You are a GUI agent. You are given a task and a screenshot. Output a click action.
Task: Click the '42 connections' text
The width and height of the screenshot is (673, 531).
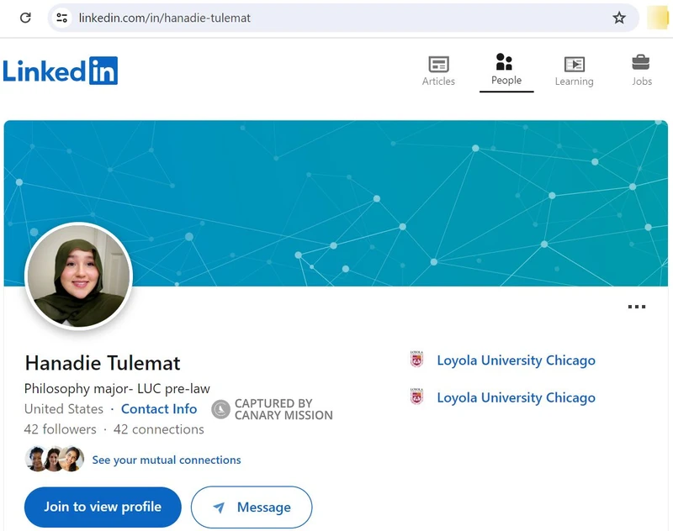[x=158, y=429]
